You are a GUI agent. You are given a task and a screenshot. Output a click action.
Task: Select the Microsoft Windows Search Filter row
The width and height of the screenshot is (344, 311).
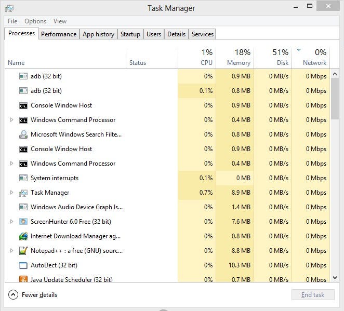[x=167, y=134]
